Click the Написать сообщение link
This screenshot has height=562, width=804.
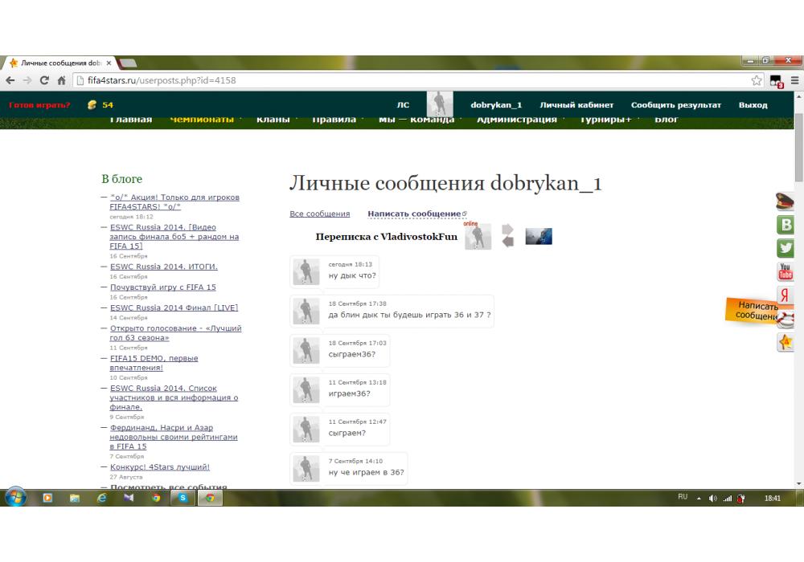click(x=414, y=214)
